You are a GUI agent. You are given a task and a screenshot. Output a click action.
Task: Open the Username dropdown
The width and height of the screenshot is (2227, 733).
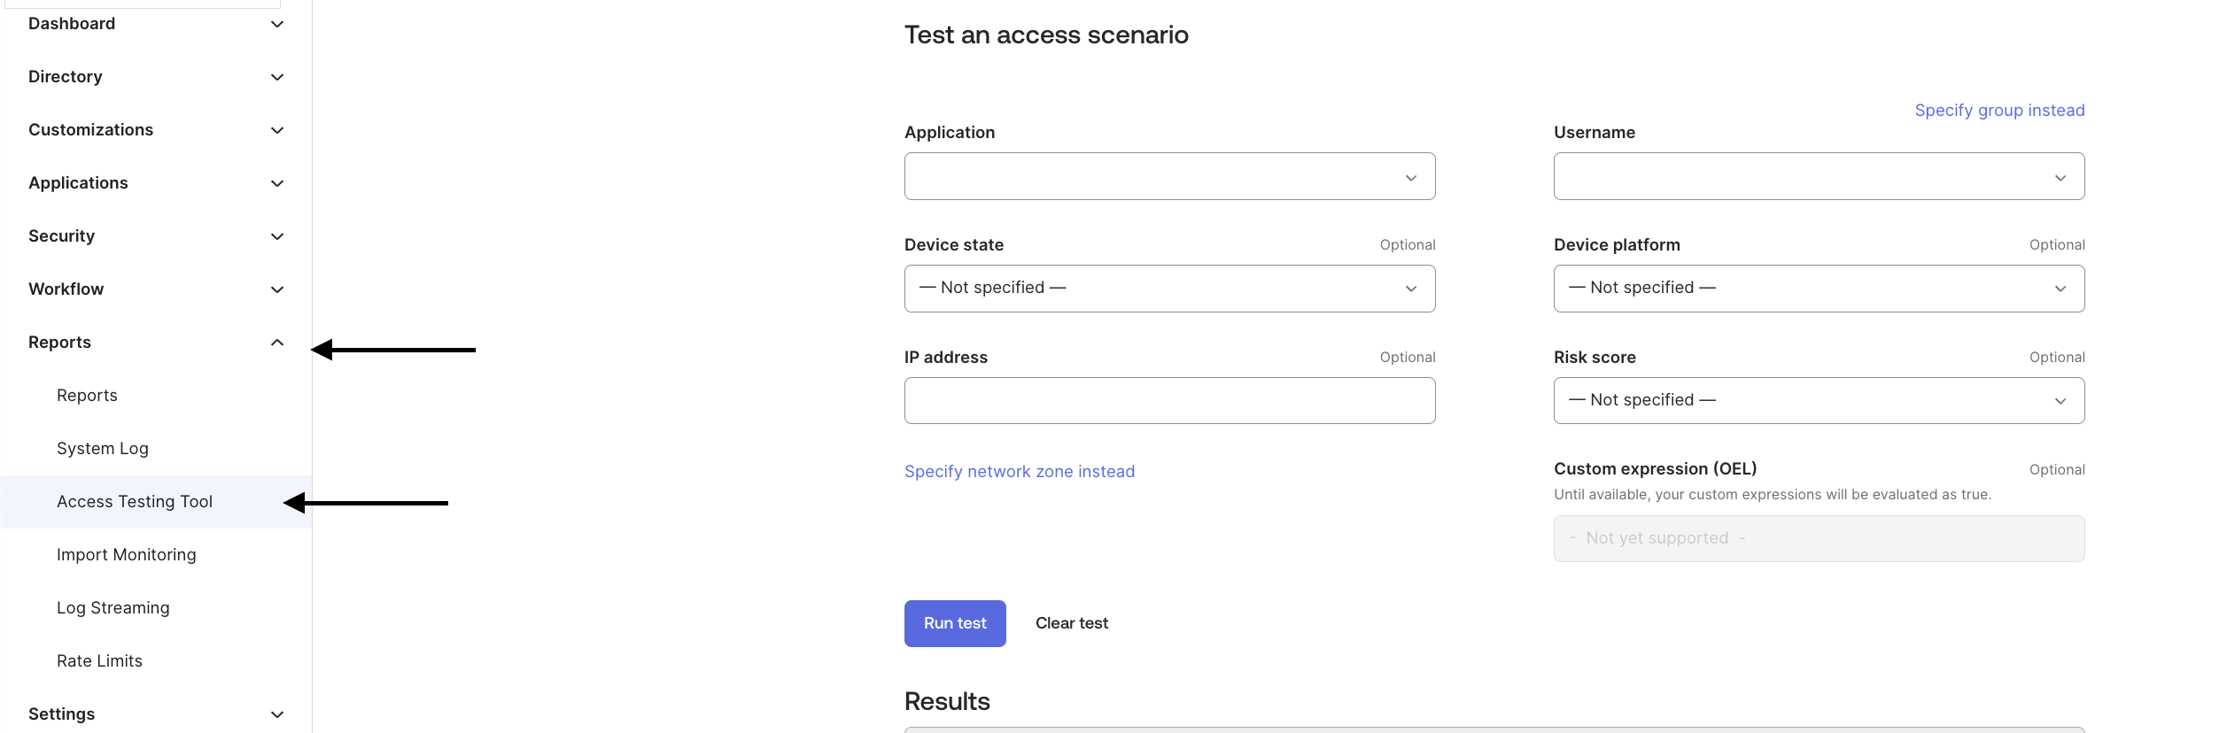[1819, 177]
